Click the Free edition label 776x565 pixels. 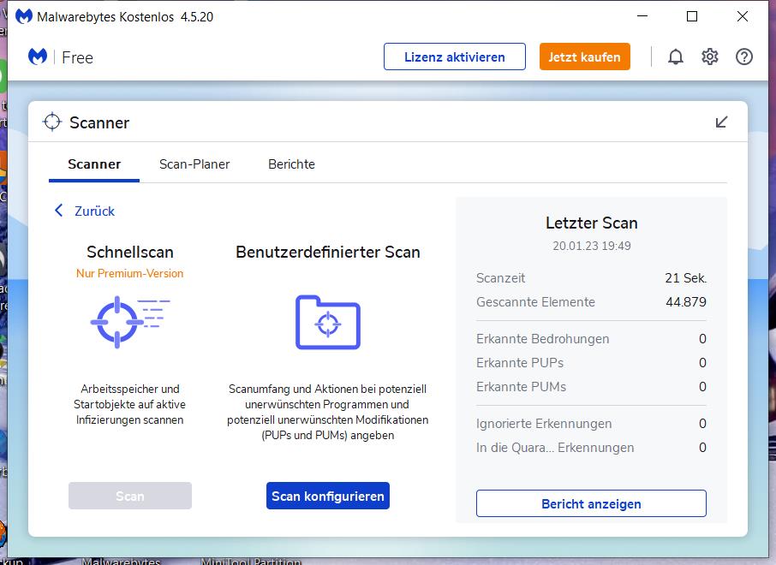(x=77, y=58)
